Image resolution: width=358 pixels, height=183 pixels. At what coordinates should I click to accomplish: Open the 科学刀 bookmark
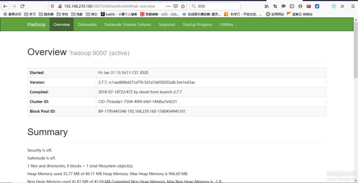243,14
